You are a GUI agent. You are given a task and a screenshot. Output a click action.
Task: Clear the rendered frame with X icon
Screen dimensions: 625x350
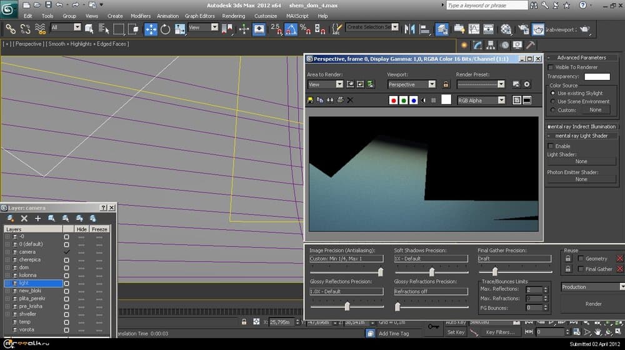pos(350,100)
